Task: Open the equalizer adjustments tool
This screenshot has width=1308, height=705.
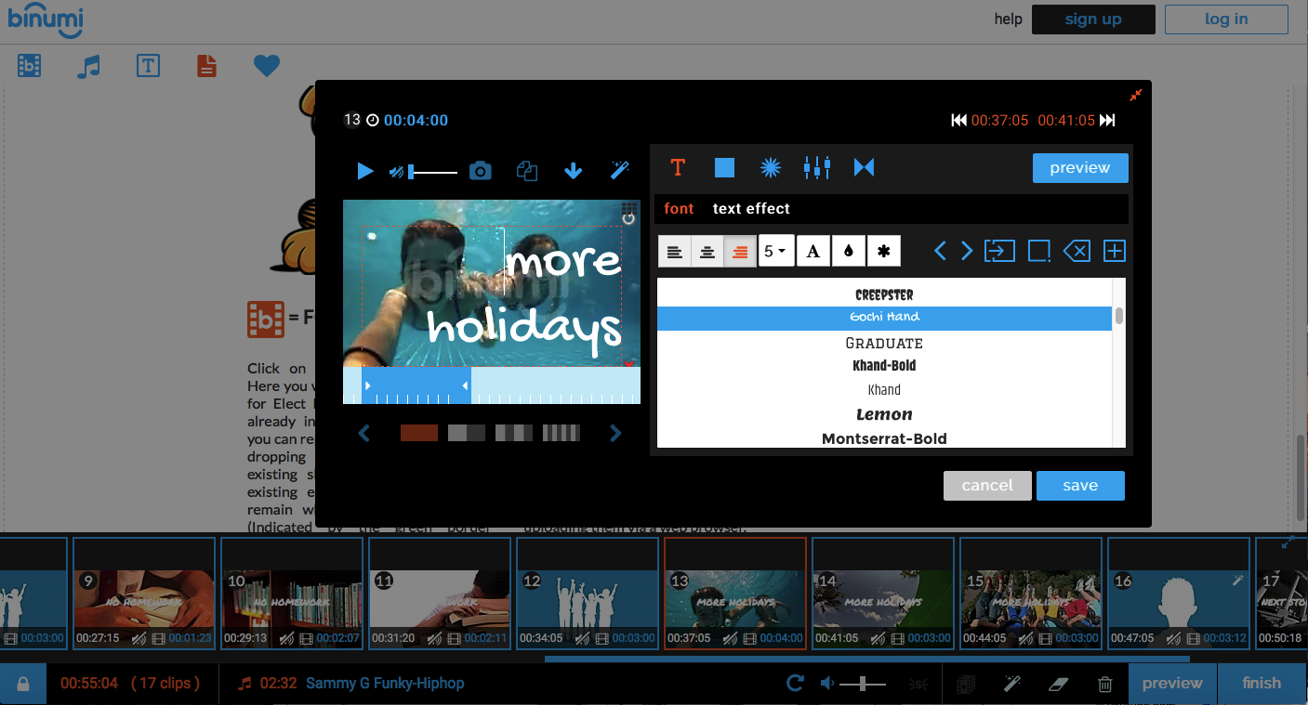Action: (x=817, y=167)
